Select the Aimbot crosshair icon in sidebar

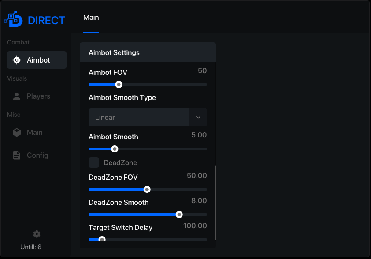tap(17, 60)
